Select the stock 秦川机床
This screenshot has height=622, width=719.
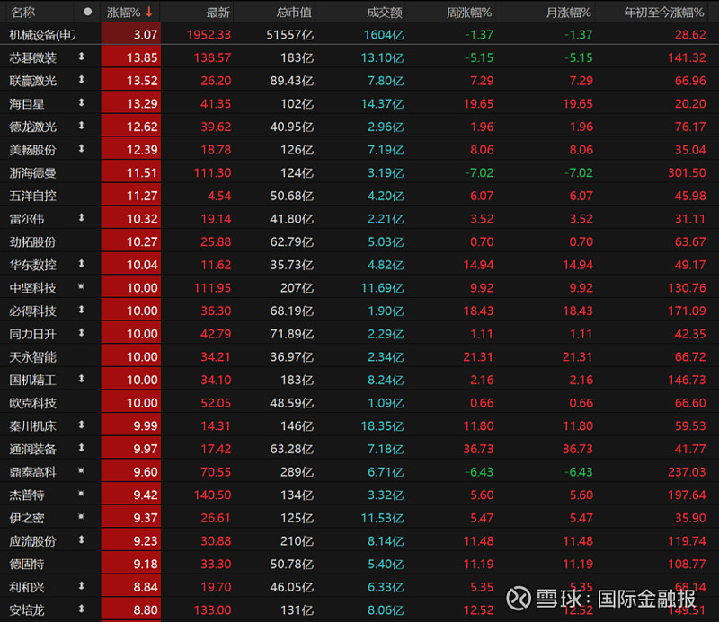[x=33, y=426]
